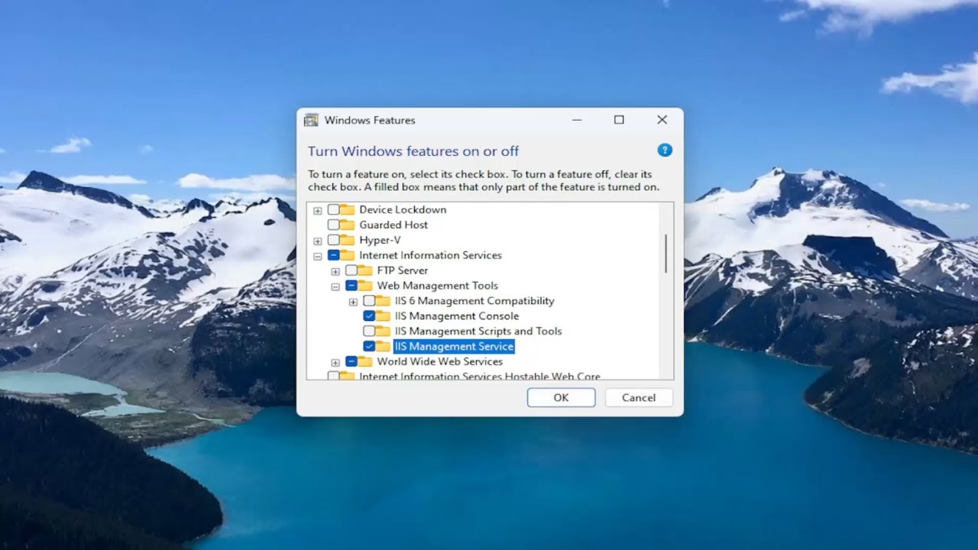Expand IIS 6 Management Compatibility node
The width and height of the screenshot is (978, 550).
click(x=353, y=302)
